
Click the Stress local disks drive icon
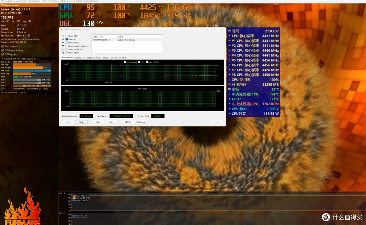coord(63,49)
